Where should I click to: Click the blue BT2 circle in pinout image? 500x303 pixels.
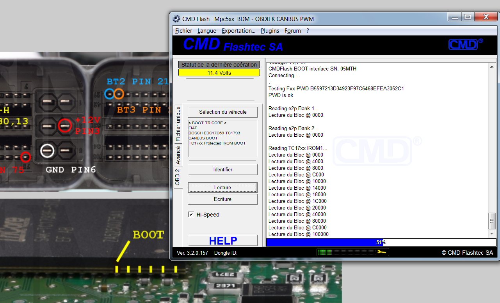tap(110, 93)
